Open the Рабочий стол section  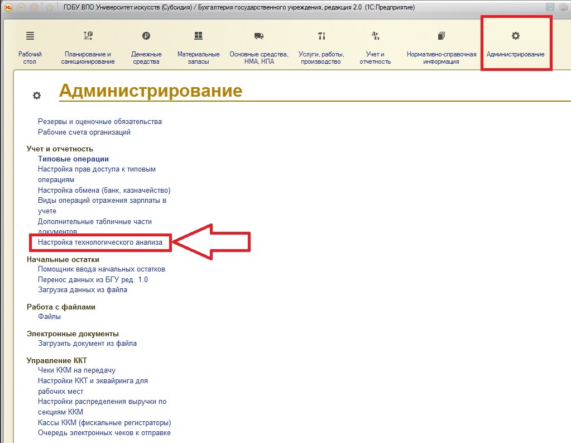(x=30, y=47)
